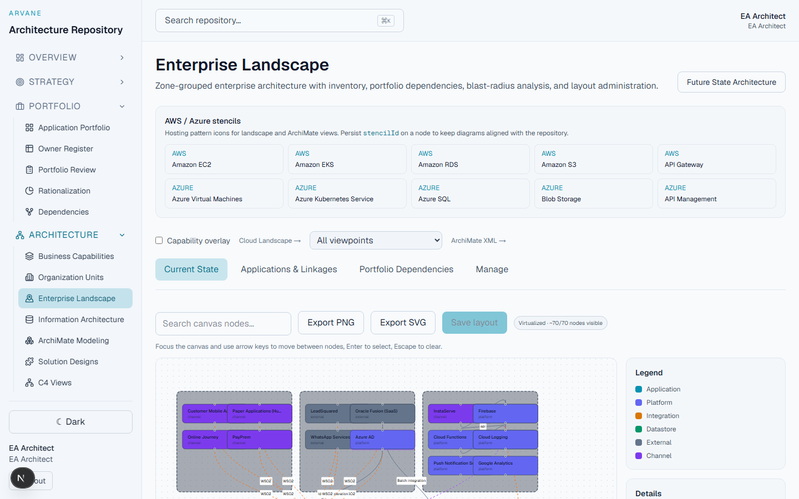
Task: Click the Export SVG button
Action: (x=403, y=323)
